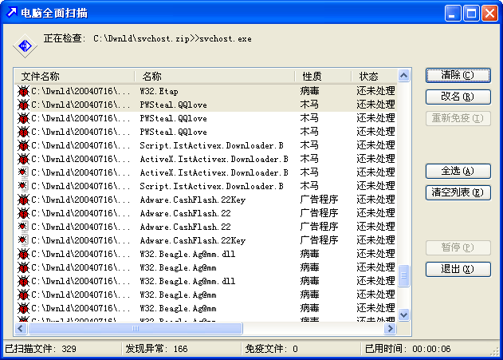The width and height of the screenshot is (503, 360).
Task: Click the arrow icon in the title bar
Action: tap(11, 13)
